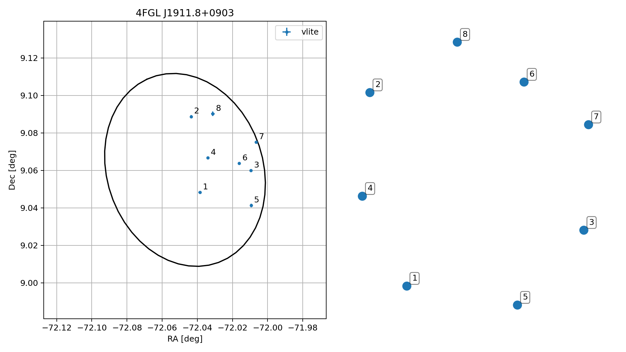Click the −72.00 x-axis tick label

267,328
